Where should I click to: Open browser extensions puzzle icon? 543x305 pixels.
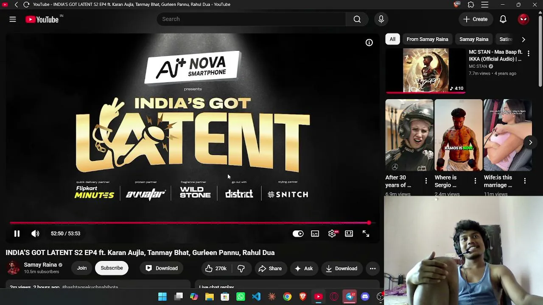click(x=471, y=4)
